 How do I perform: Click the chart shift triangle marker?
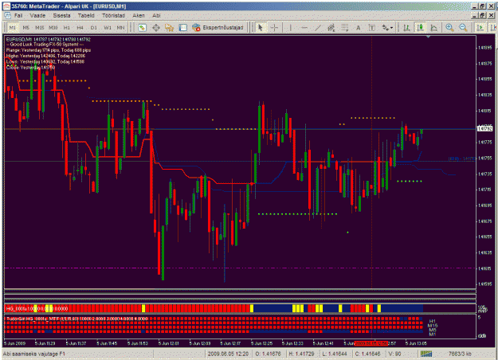click(x=429, y=37)
